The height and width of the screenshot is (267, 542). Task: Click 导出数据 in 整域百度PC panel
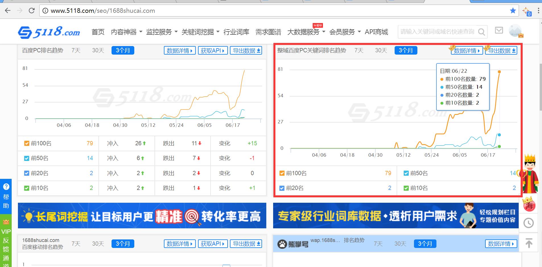501,51
